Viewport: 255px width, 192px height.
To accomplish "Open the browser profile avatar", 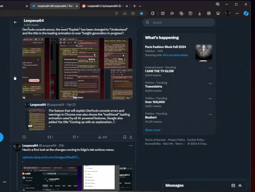I will click(227, 13).
